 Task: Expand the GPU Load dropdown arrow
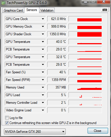coord(43,95)
